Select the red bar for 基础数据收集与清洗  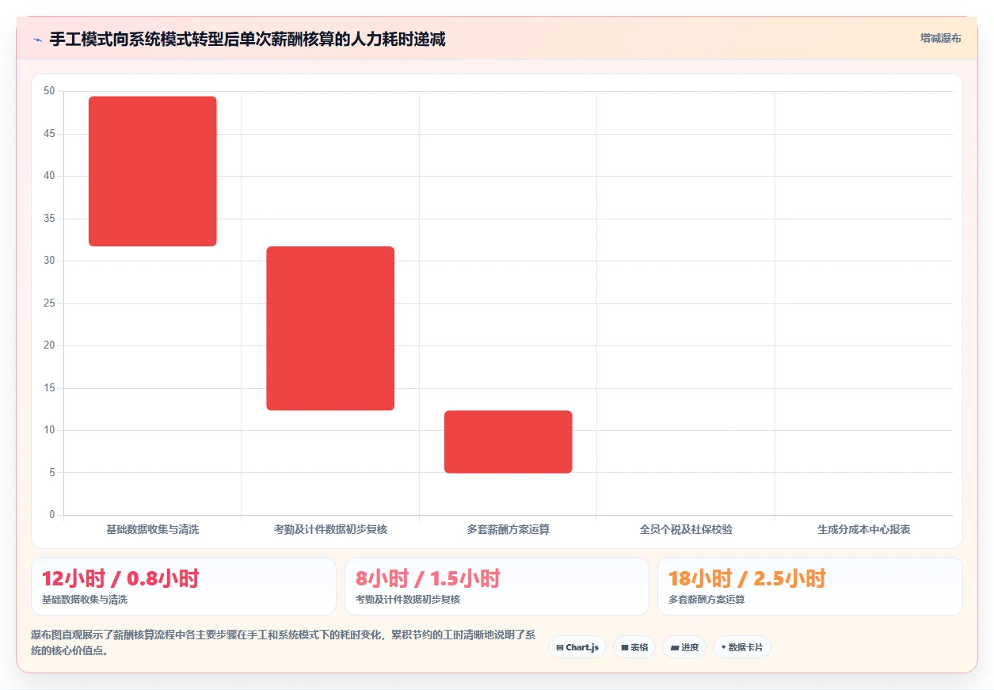[152, 171]
